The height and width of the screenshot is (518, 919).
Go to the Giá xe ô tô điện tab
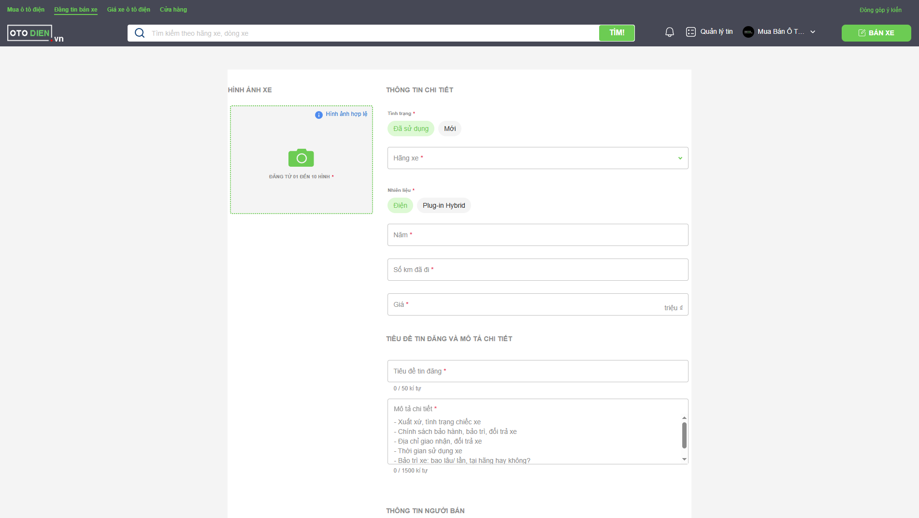129,10
